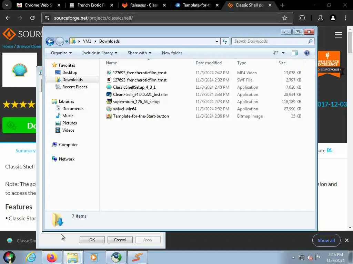Toggle the preview pane icon

[x=295, y=53]
